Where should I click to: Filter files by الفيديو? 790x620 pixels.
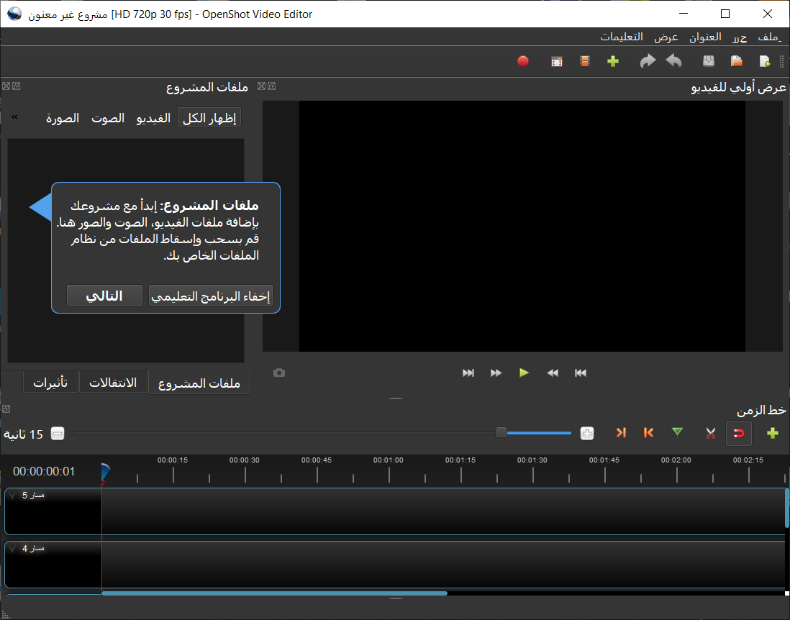point(153,118)
